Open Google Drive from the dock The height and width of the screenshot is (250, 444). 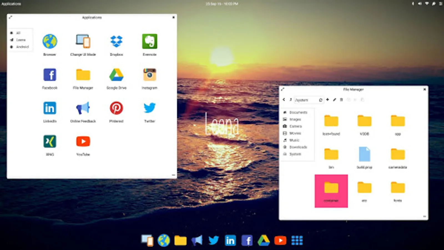point(264,240)
